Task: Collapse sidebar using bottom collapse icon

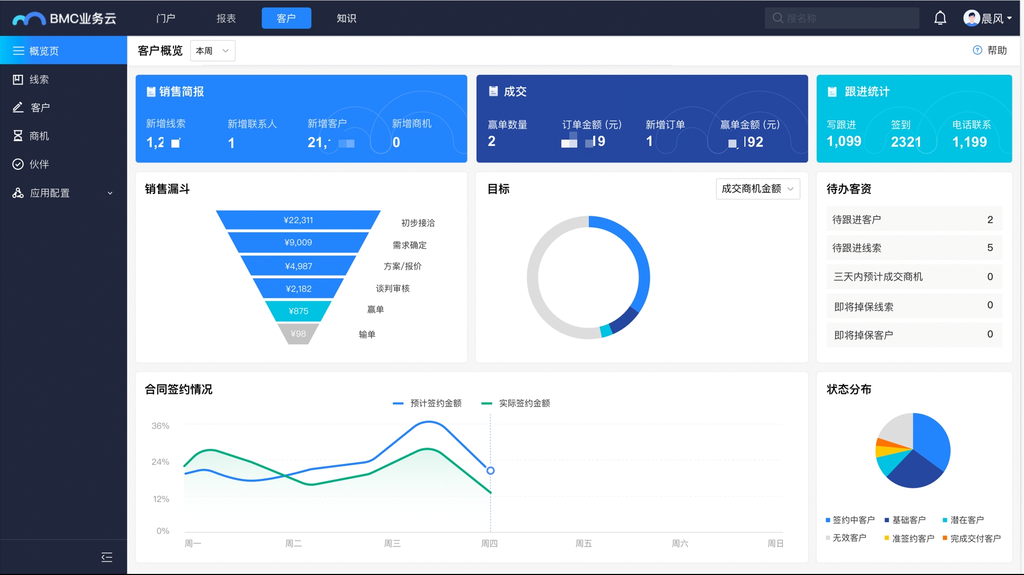Action: coord(107,557)
